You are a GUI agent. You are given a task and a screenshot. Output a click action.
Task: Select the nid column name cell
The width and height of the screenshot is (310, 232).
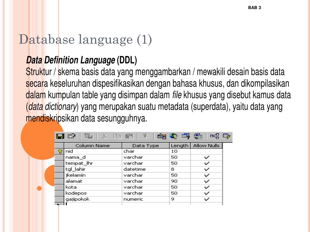pos(93,151)
